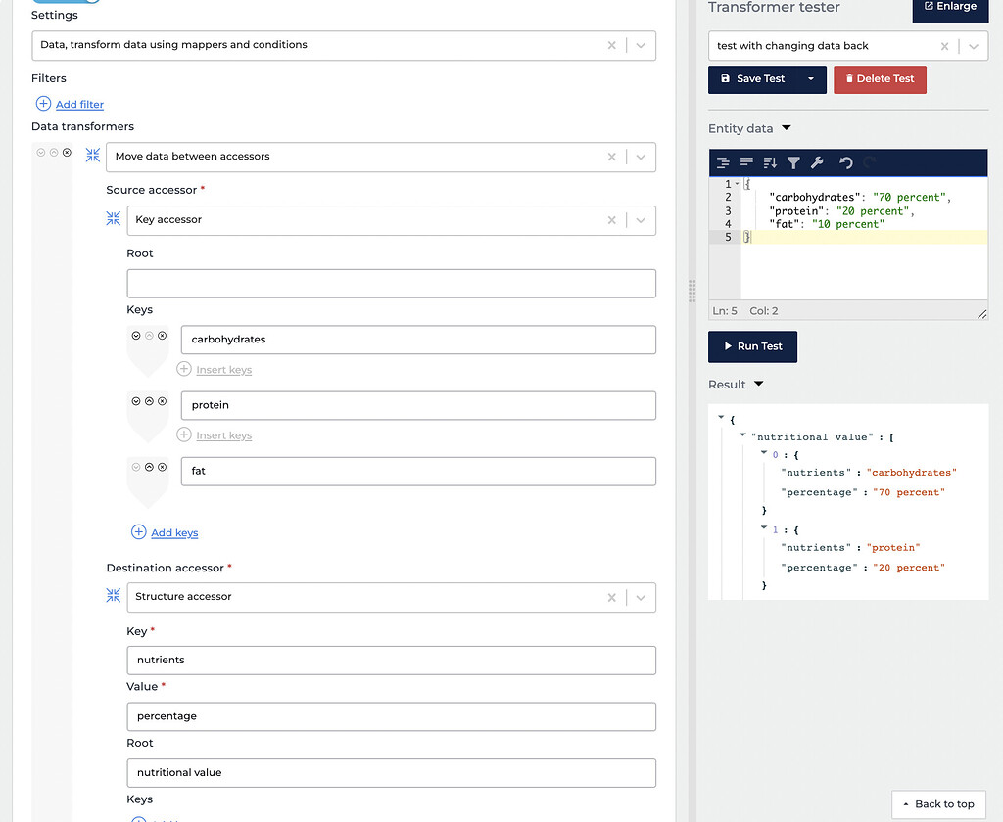The image size is (1003, 822).
Task: Collapse the Move data between accessors transformer
Action: [x=93, y=155]
